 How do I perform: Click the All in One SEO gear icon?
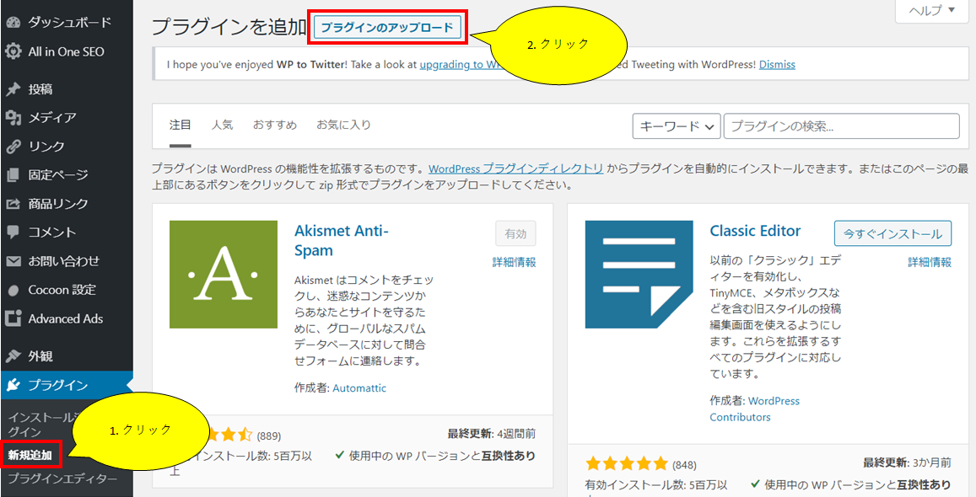pyautogui.click(x=13, y=51)
